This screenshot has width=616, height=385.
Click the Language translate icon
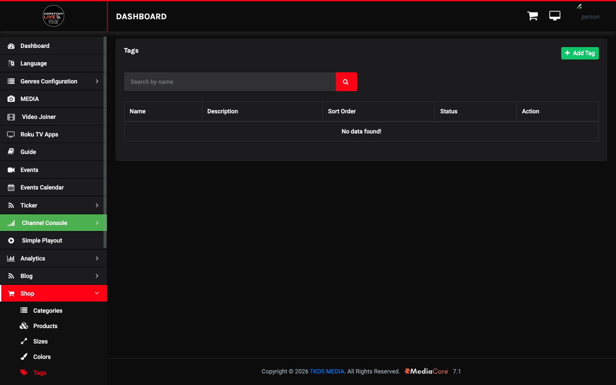(11, 63)
